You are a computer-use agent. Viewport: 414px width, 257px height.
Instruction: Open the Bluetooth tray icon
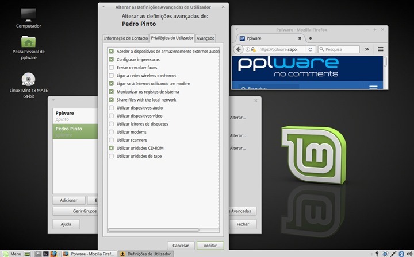(x=401, y=254)
